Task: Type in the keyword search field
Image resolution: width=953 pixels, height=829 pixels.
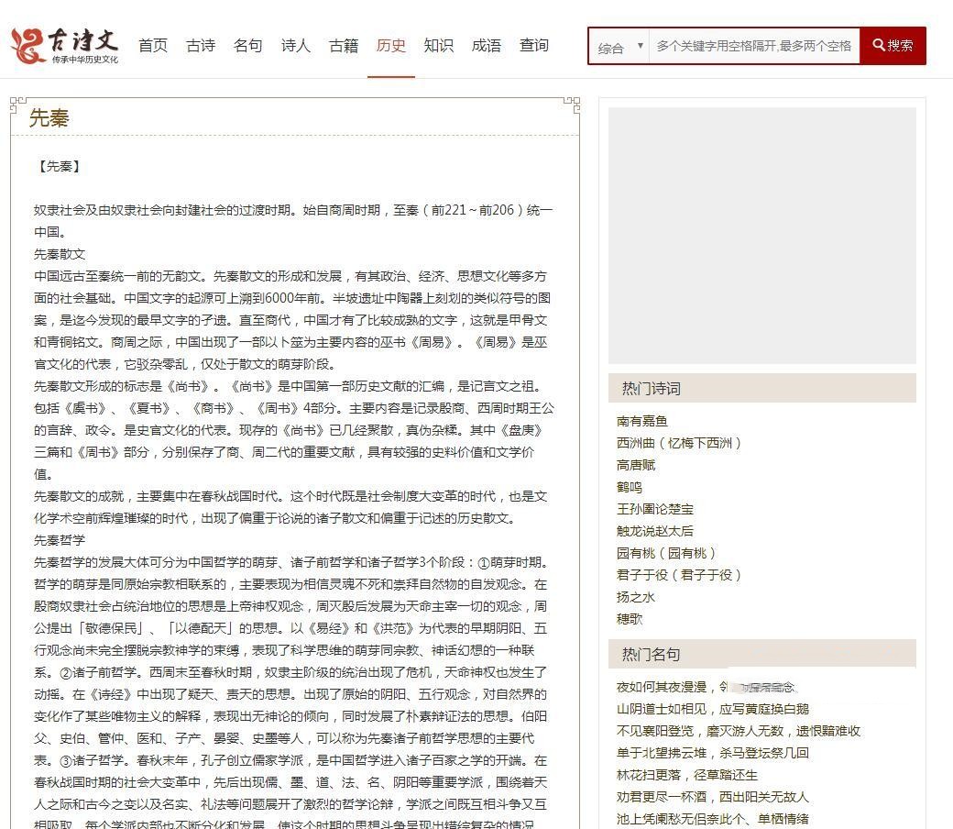Action: point(753,46)
